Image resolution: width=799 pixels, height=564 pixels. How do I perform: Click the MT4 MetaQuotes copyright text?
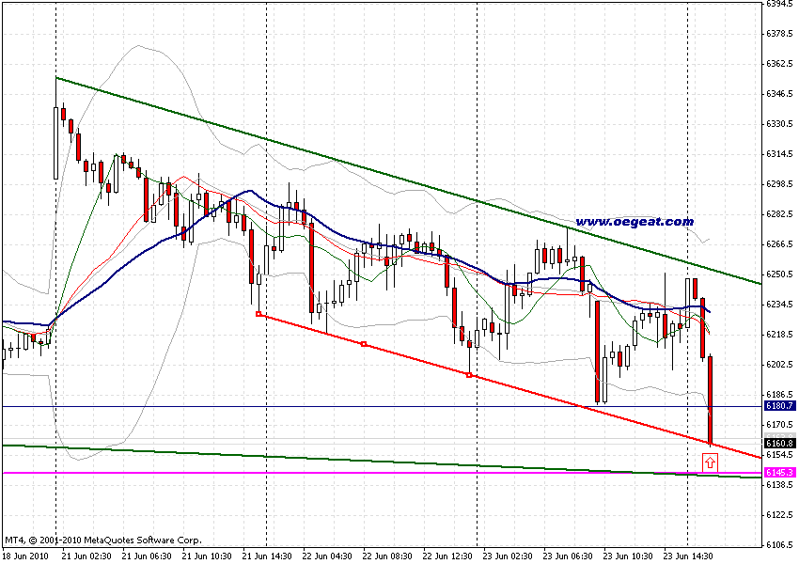(103, 540)
